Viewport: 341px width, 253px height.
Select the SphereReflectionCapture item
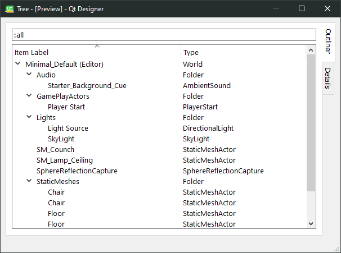click(77, 171)
